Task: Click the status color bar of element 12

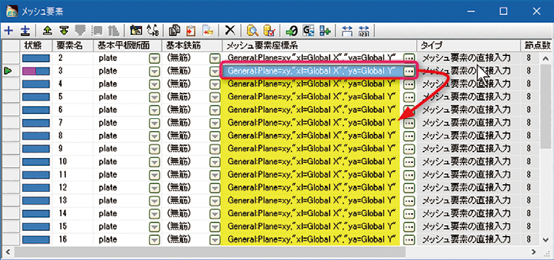Action: click(35, 187)
